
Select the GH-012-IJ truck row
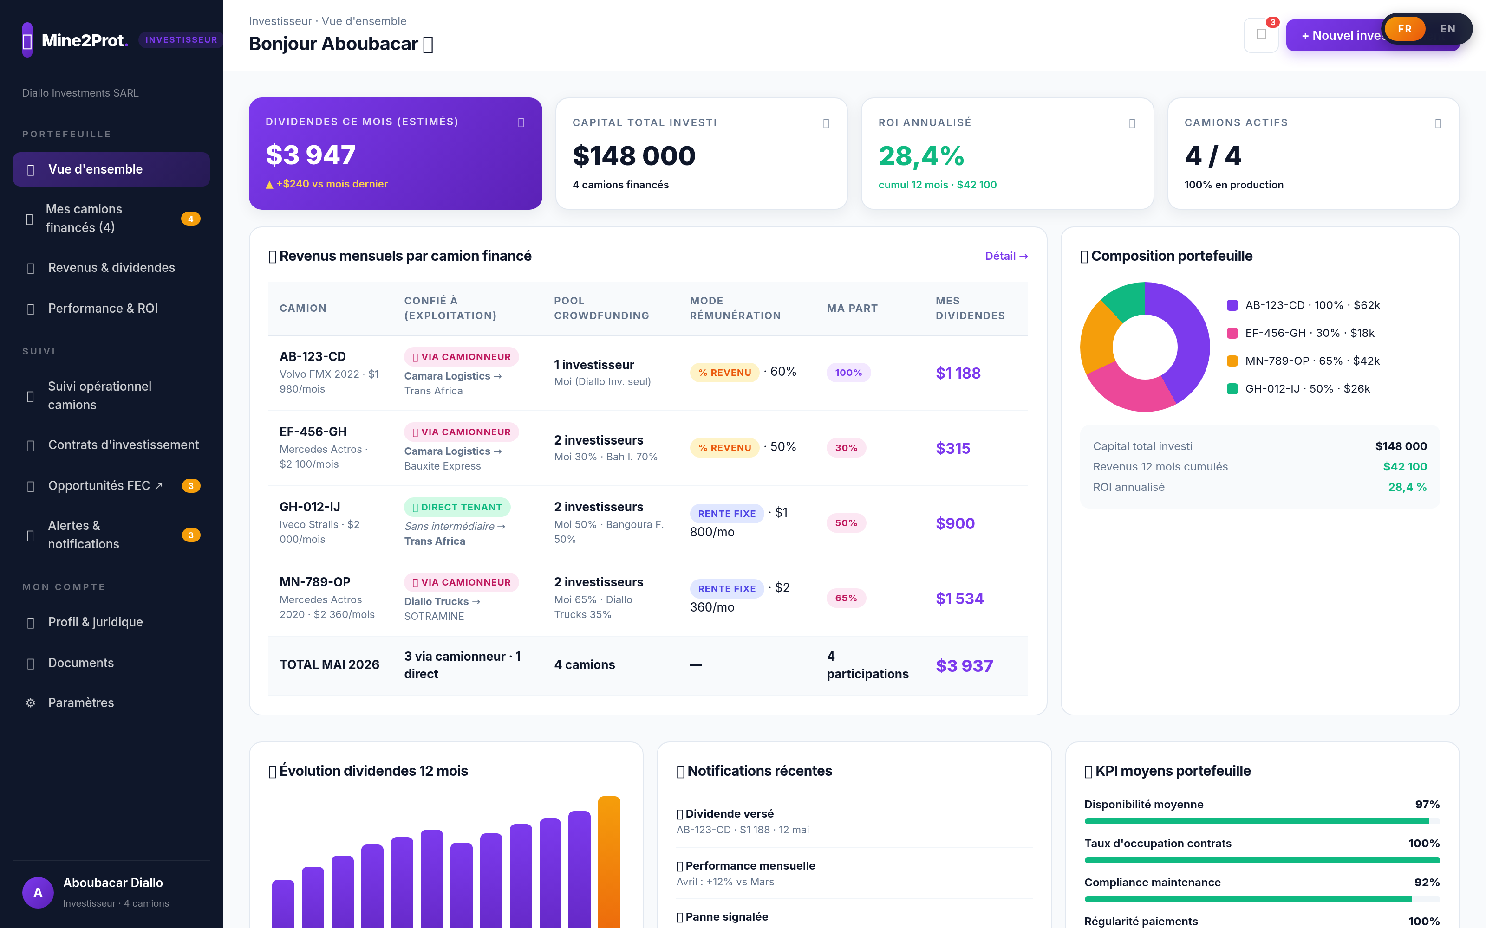point(648,523)
